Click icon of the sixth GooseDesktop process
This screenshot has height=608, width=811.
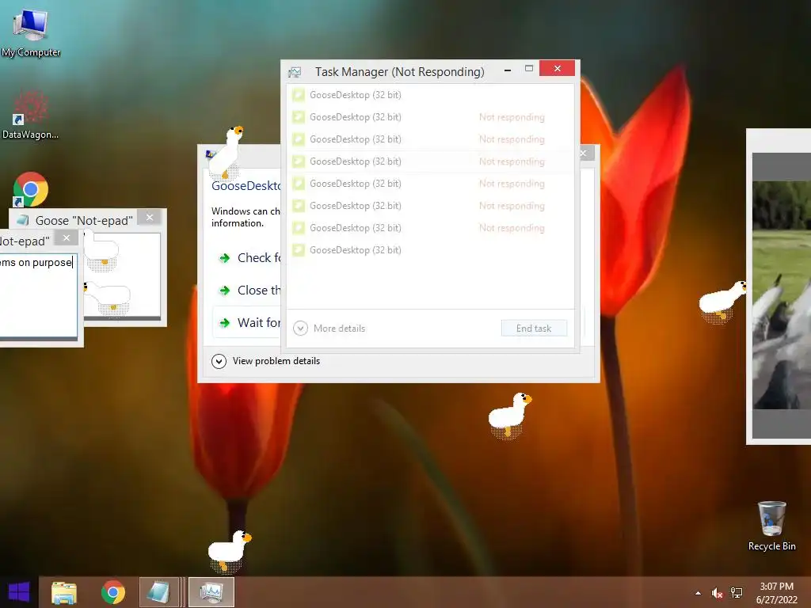tap(299, 206)
